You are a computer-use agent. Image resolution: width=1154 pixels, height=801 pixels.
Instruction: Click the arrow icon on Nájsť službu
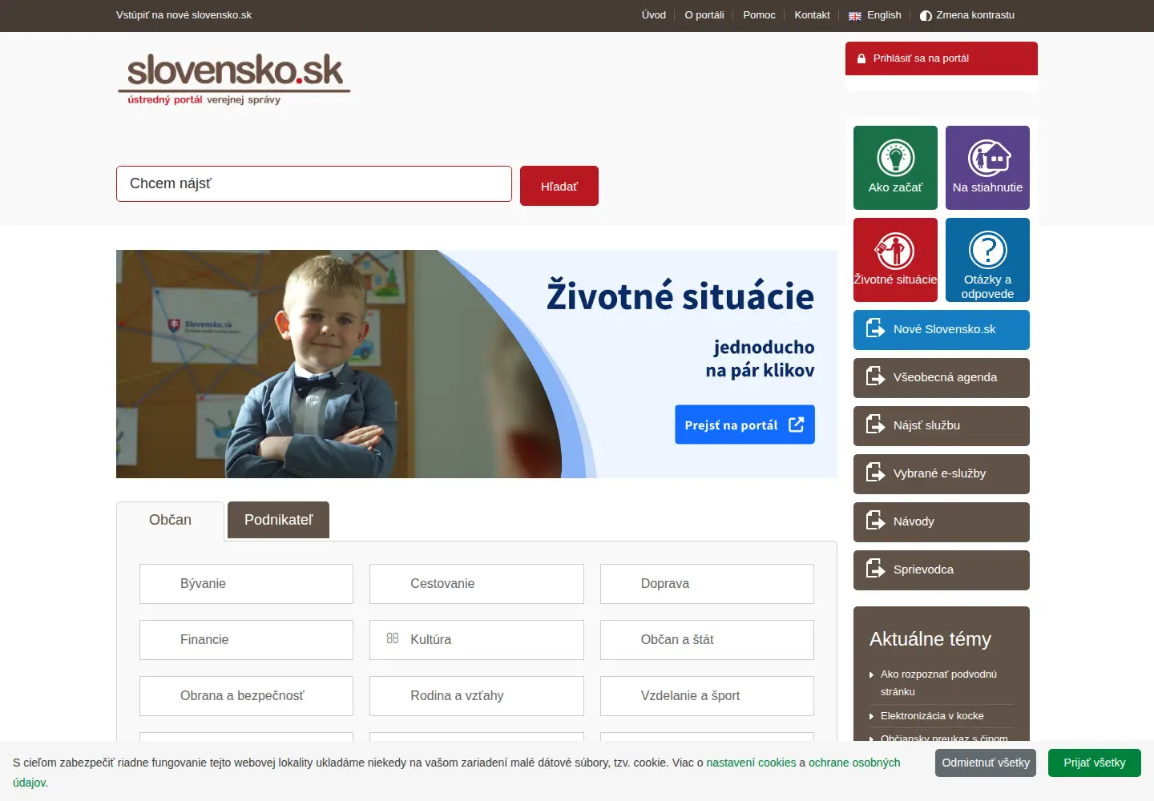875,425
